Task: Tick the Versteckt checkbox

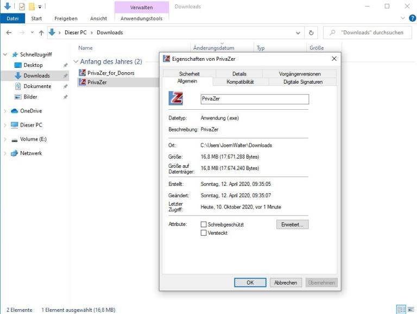Action: point(204,233)
